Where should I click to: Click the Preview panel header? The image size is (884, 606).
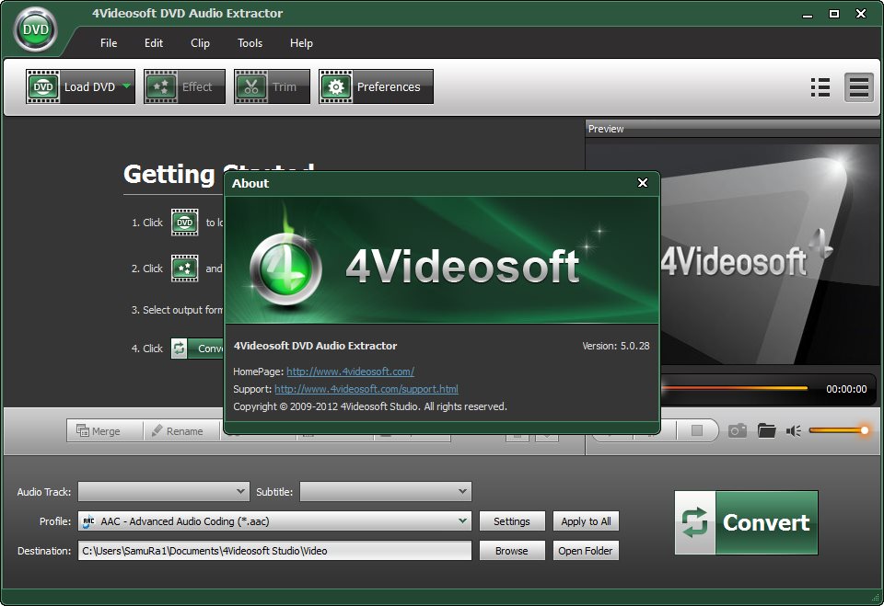732,129
